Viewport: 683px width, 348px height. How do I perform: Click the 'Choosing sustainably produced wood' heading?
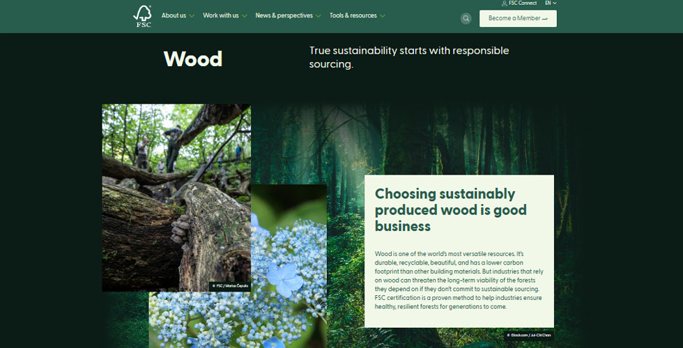click(451, 210)
